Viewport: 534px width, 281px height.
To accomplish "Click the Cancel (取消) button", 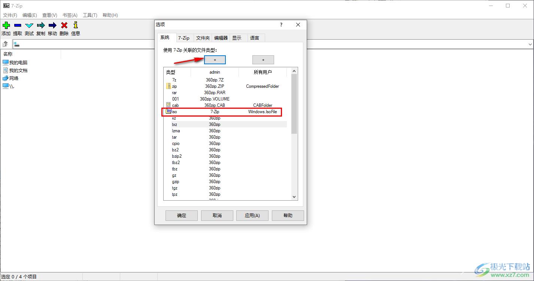I will [x=217, y=215].
